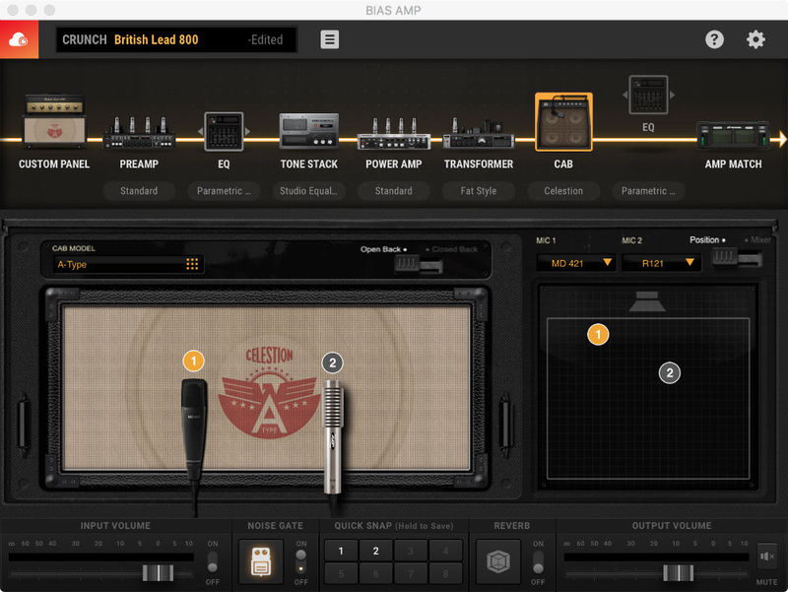Click right arrow beside first EQ module
788x592 pixels.
pyautogui.click(x=247, y=132)
